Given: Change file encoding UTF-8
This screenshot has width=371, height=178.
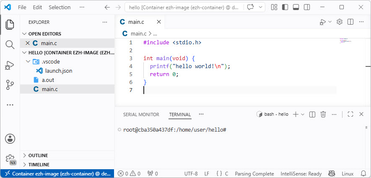Looking at the screenshot, I should [x=191, y=174].
